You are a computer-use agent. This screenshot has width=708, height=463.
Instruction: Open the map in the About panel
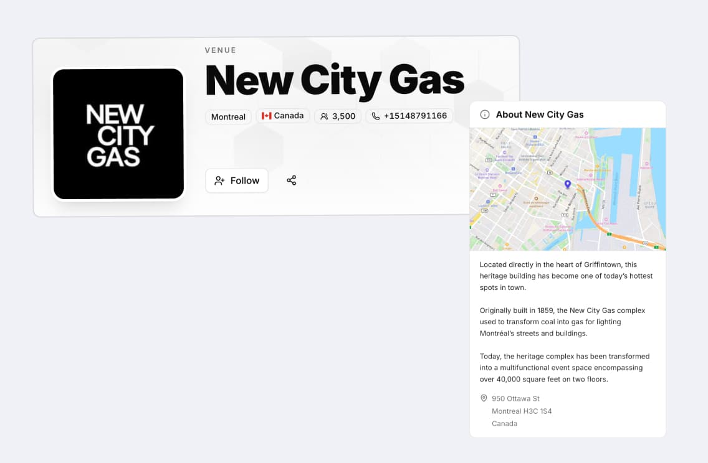click(568, 189)
